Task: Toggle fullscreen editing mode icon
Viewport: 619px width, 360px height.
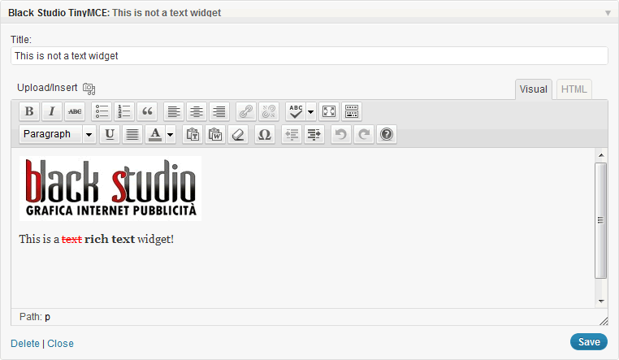Action: point(329,111)
